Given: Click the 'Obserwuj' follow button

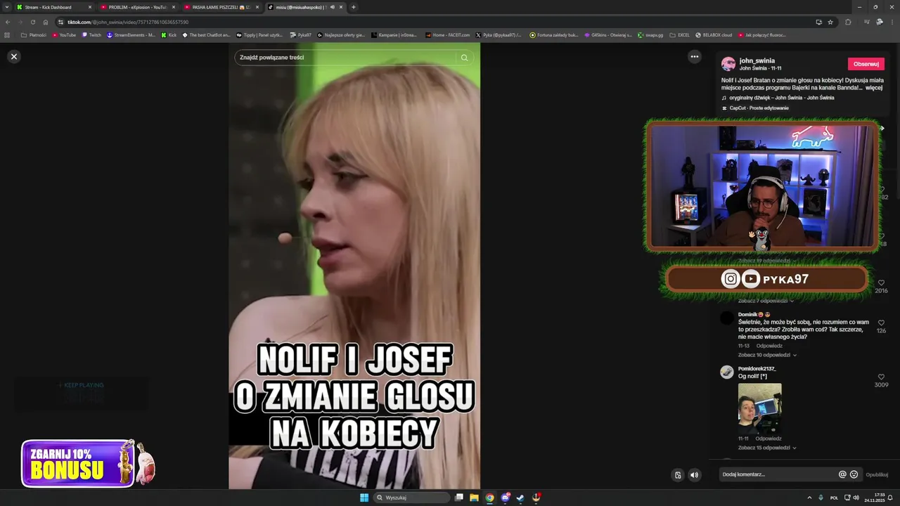Looking at the screenshot, I should tap(866, 64).
